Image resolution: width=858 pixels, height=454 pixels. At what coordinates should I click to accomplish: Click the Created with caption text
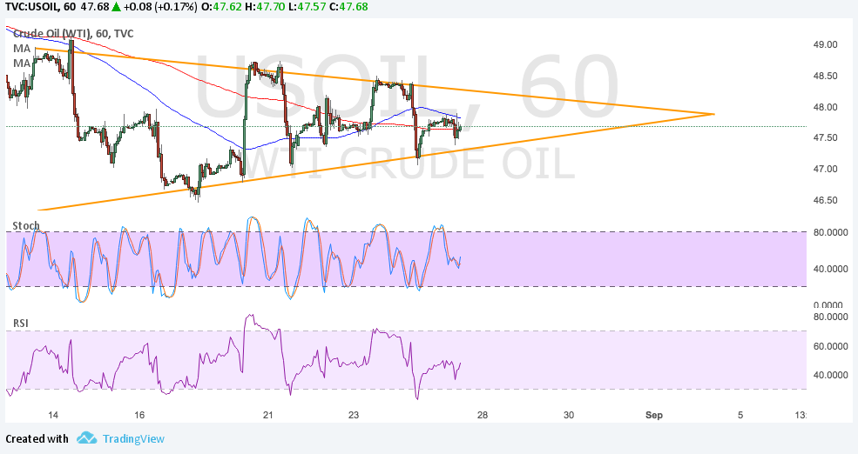pyautogui.click(x=37, y=438)
